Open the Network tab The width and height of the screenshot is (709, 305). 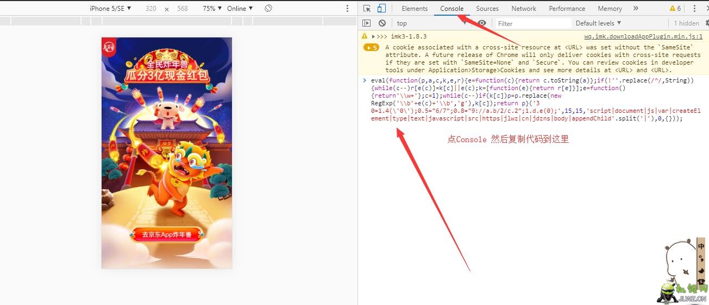pos(524,8)
